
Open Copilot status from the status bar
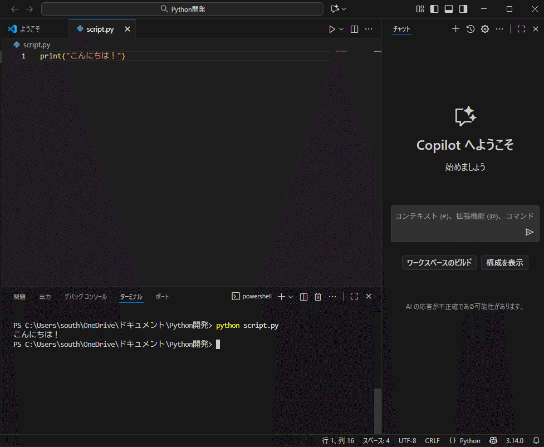tap(493, 440)
